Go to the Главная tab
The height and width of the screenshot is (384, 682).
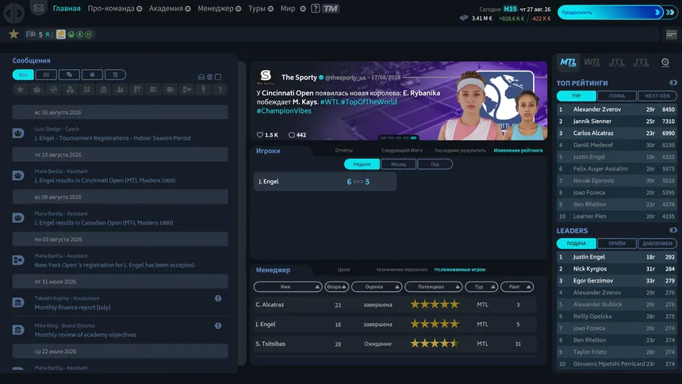click(67, 8)
